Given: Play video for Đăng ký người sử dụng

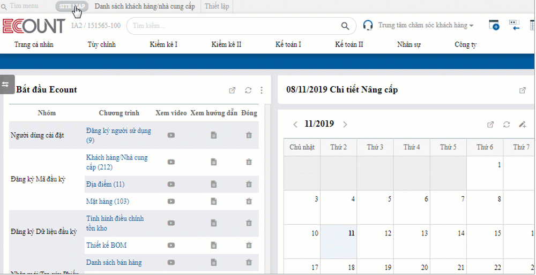Looking at the screenshot, I should pyautogui.click(x=171, y=135).
